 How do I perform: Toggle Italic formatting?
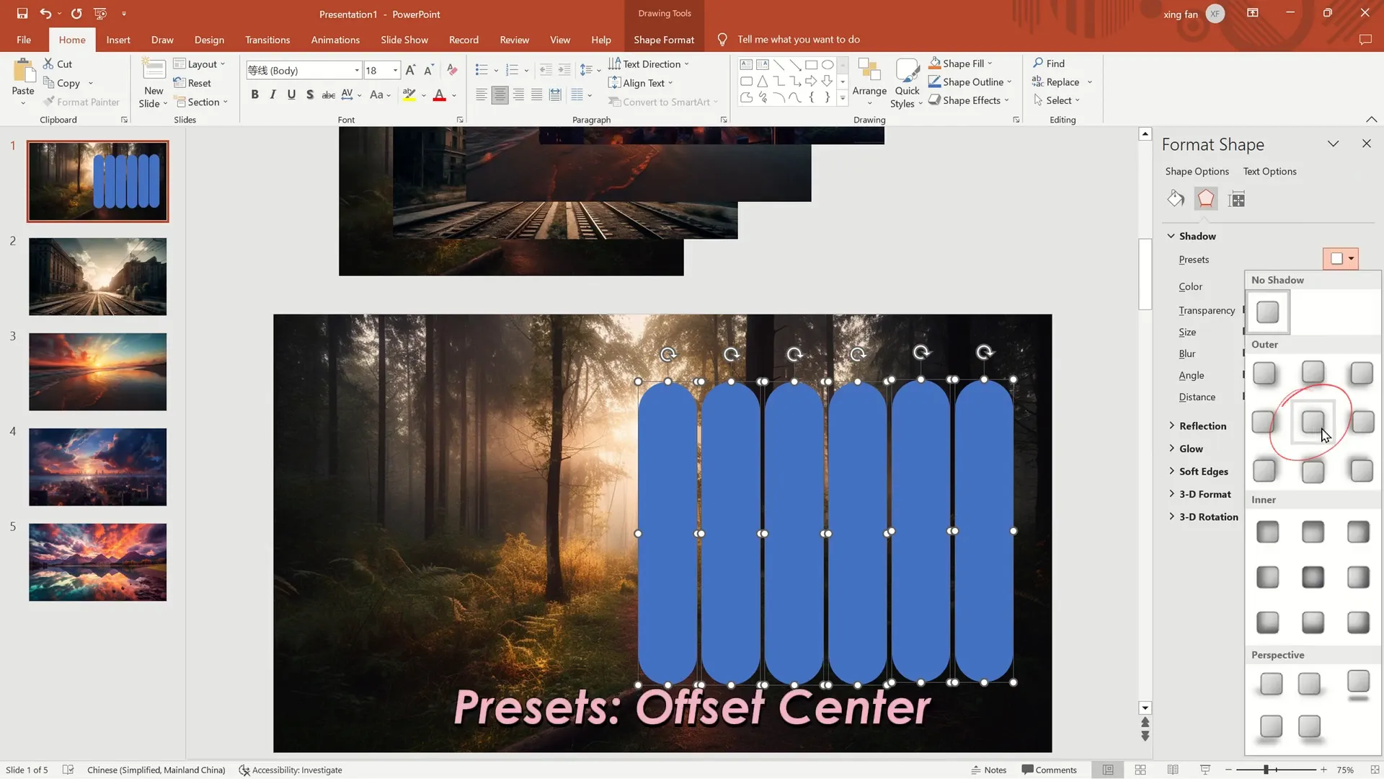coord(272,94)
